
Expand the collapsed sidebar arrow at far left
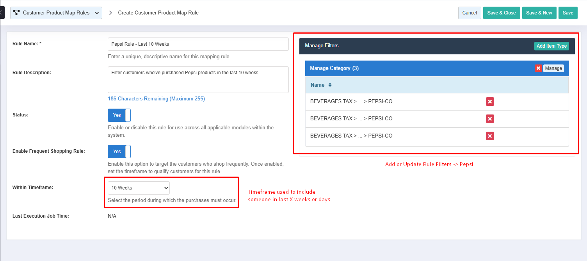pyautogui.click(x=2, y=13)
